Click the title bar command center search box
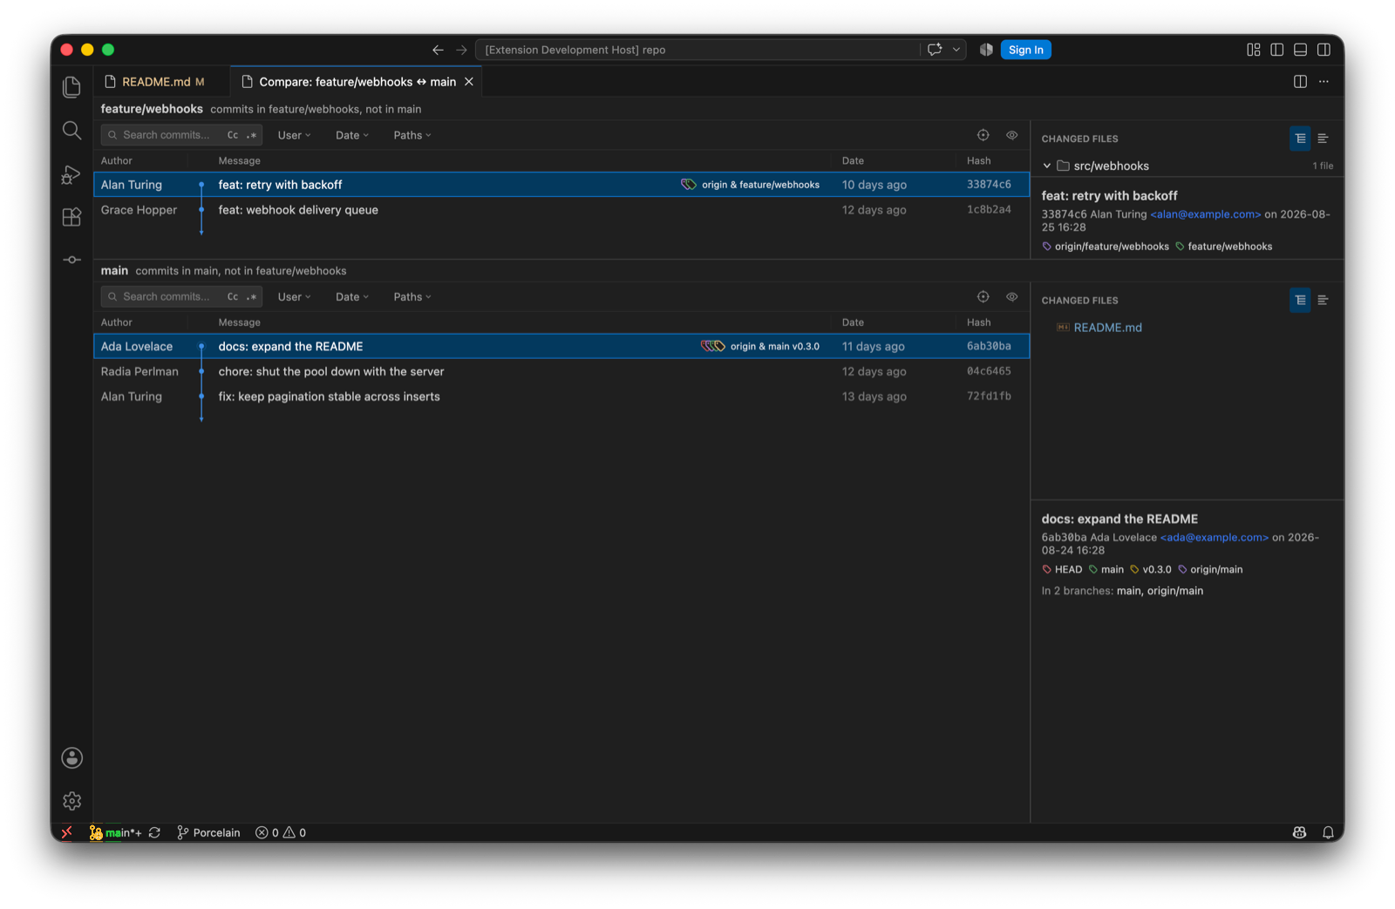The width and height of the screenshot is (1395, 909). [697, 50]
